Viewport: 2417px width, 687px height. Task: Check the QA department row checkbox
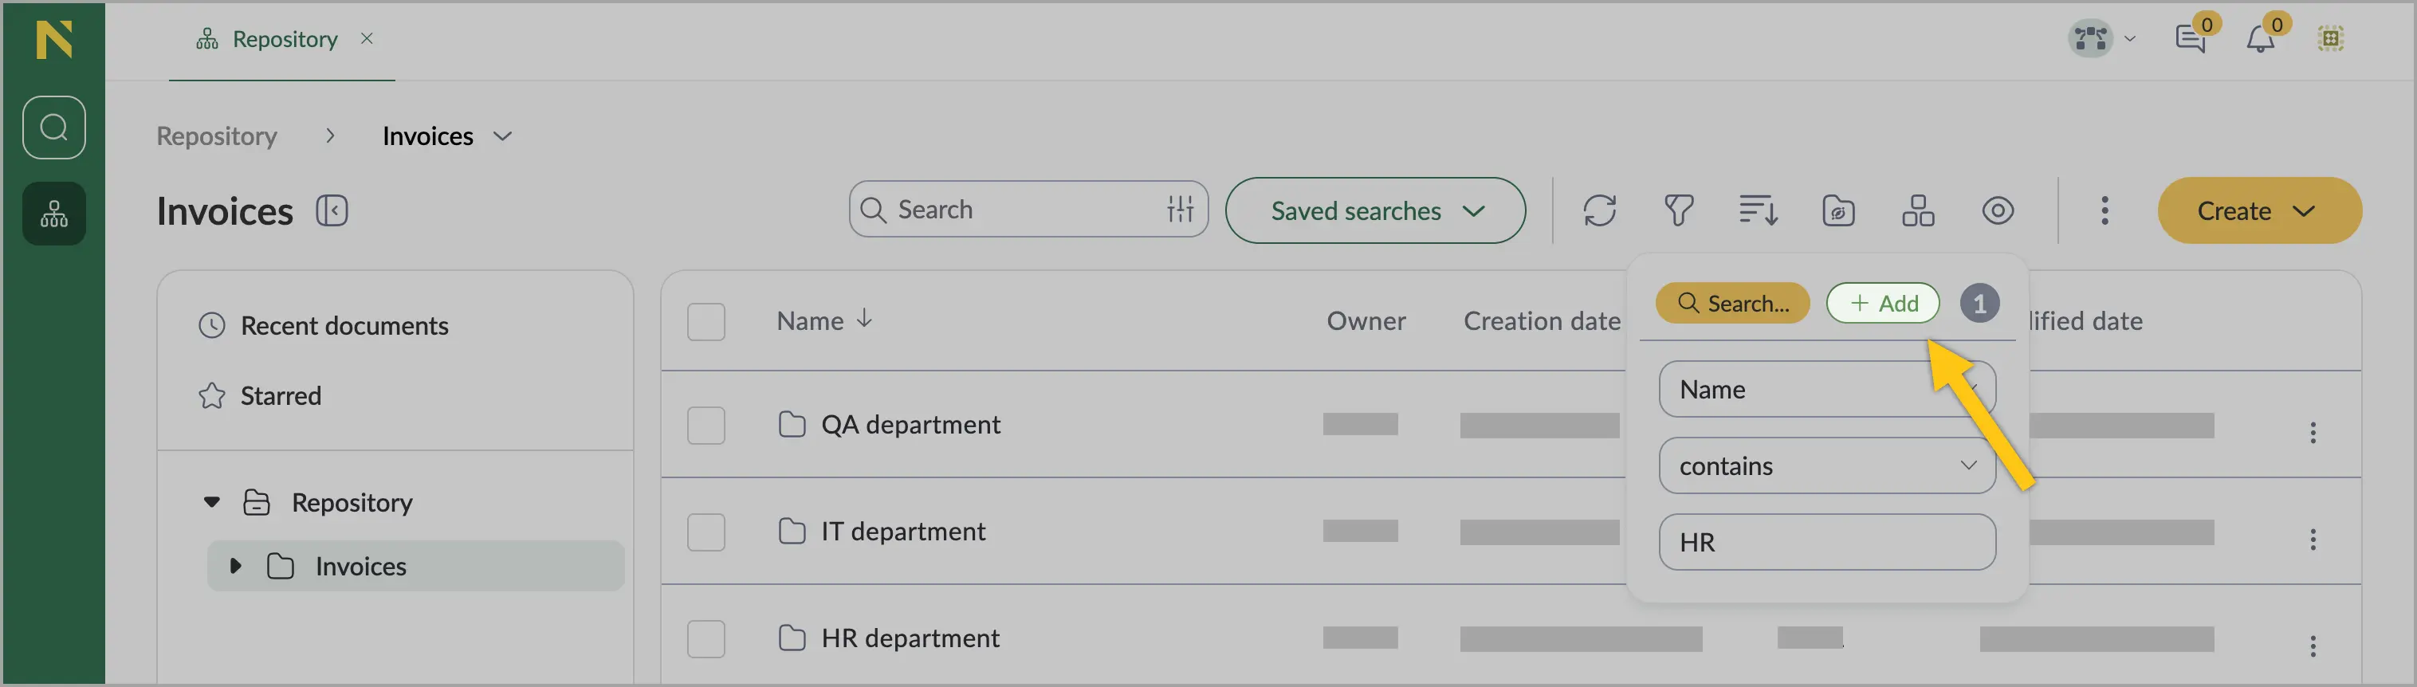coord(706,425)
